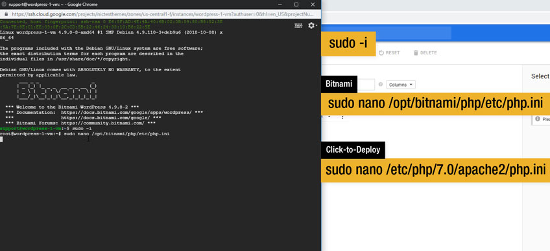Click the trash icon beside DELETE
This screenshot has width=550, height=251.
click(416, 53)
